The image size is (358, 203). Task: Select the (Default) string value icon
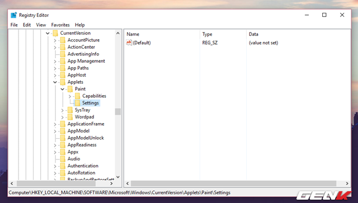tap(129, 43)
